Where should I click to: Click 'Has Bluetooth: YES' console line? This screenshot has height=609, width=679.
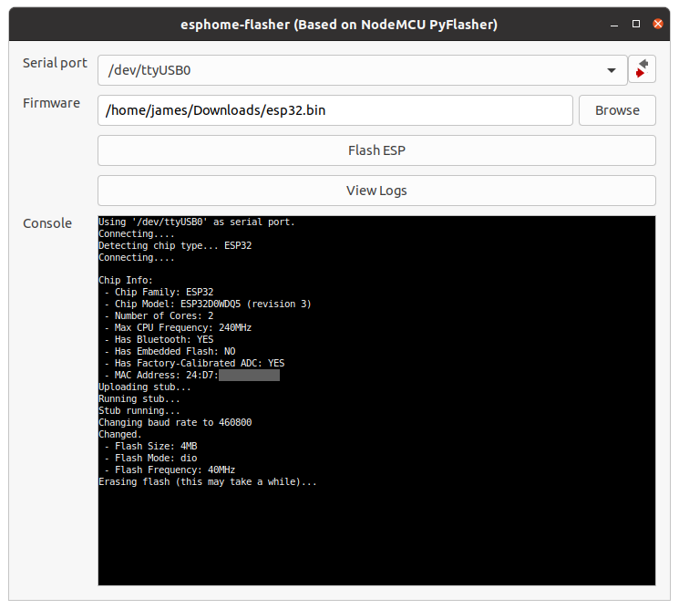(x=159, y=339)
